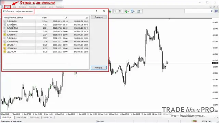Select the EURUSD,Daily history row
219x123 pixels.
46,42
